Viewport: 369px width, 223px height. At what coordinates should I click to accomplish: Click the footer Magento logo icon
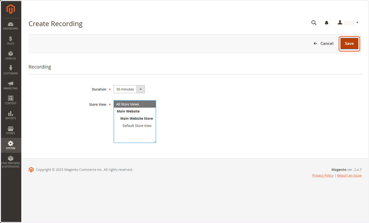coord(31,170)
